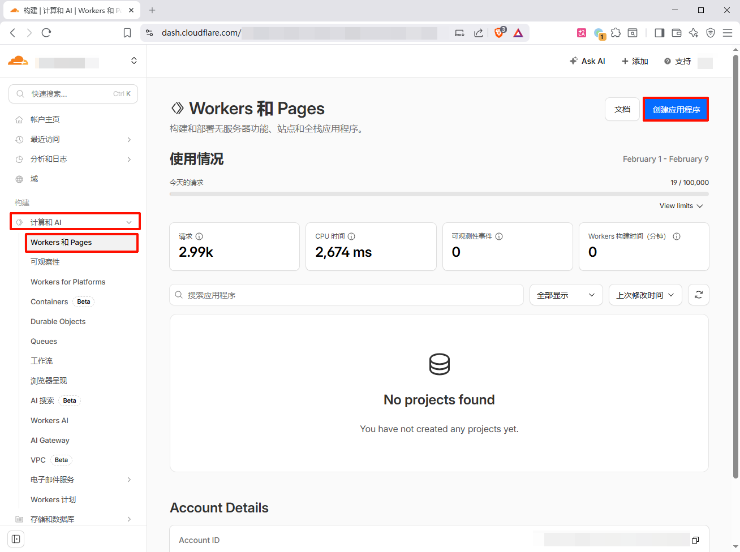740x552 pixels.
Task: Click the 创建应用程序 button
Action: coord(676,109)
